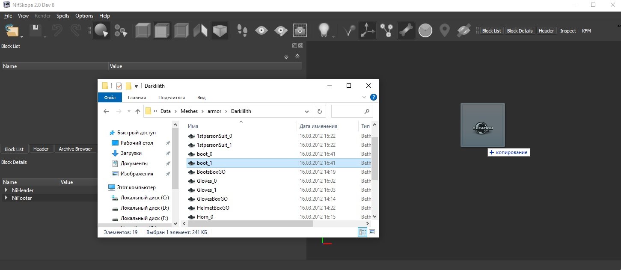
Task: Click the select object sphere icon
Action: click(x=101, y=31)
